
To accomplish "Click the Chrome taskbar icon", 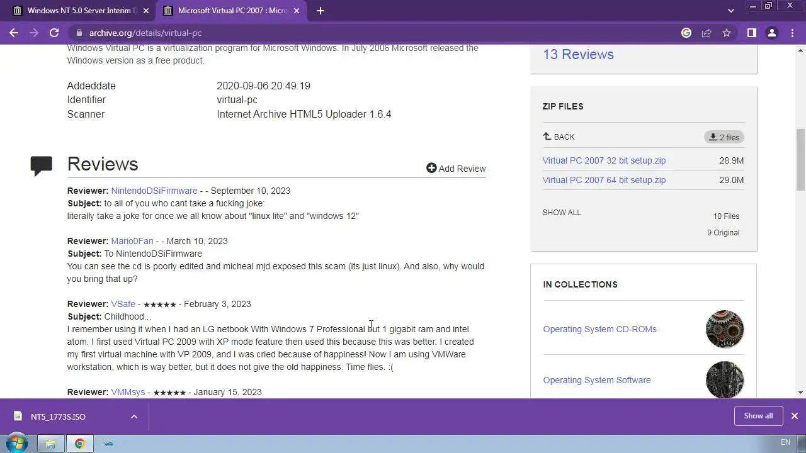I will 80,444.
